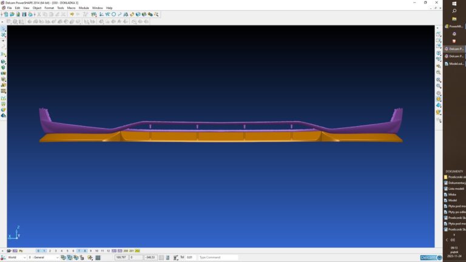466x262 pixels.
Task: Open Model.odt from the taskbar
Action: point(455,64)
